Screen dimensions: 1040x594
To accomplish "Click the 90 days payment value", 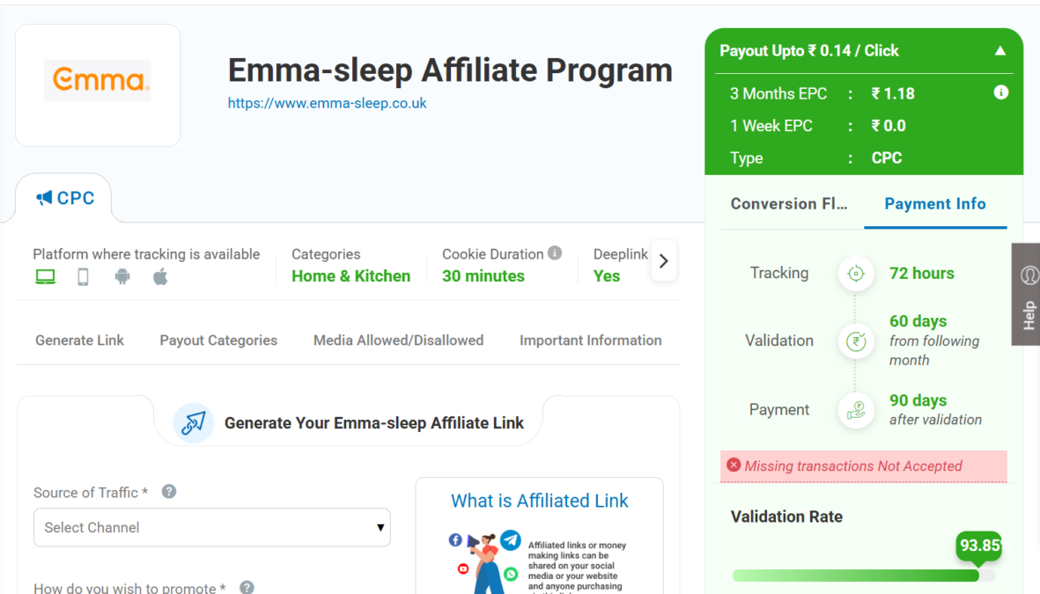I will pyautogui.click(x=918, y=401).
